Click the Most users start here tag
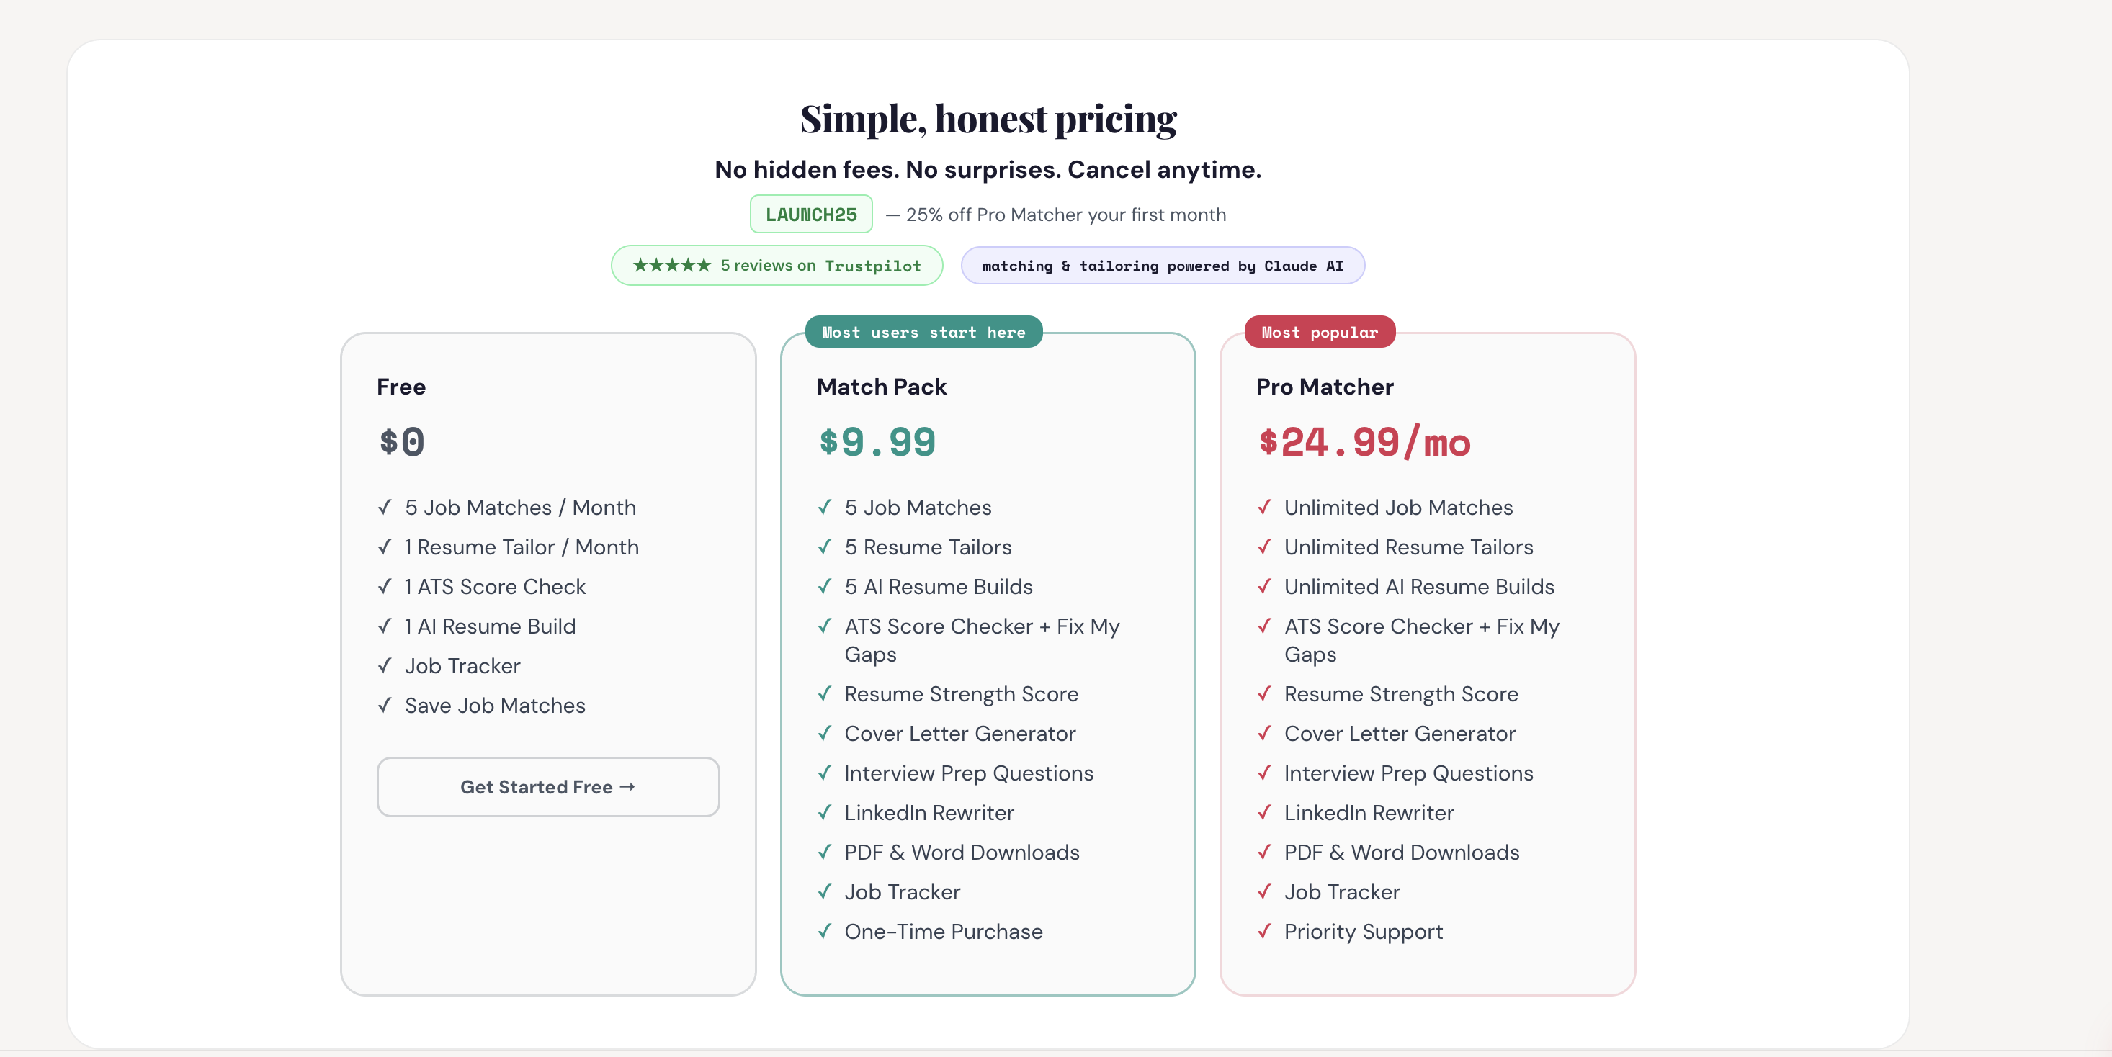Screen dimensions: 2112x1057 coord(923,333)
